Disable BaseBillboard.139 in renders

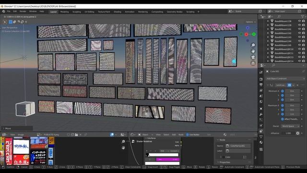[x=304, y=25]
